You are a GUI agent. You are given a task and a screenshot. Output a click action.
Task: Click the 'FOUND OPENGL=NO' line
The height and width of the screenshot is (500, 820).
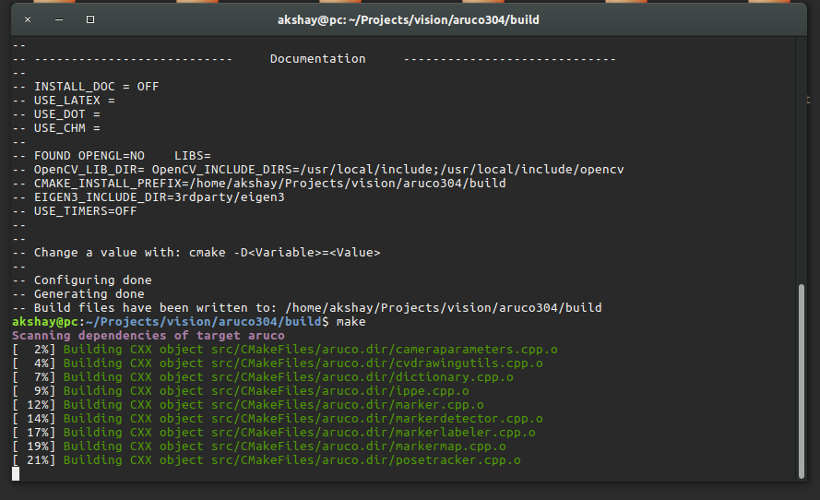(112, 156)
